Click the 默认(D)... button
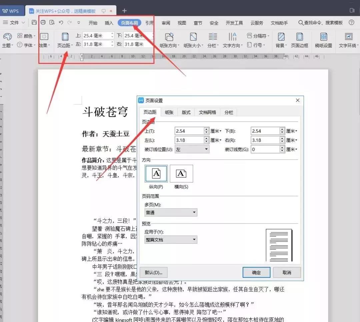 pos(153,272)
